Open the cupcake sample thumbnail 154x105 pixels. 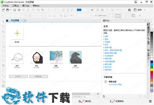click(37, 58)
